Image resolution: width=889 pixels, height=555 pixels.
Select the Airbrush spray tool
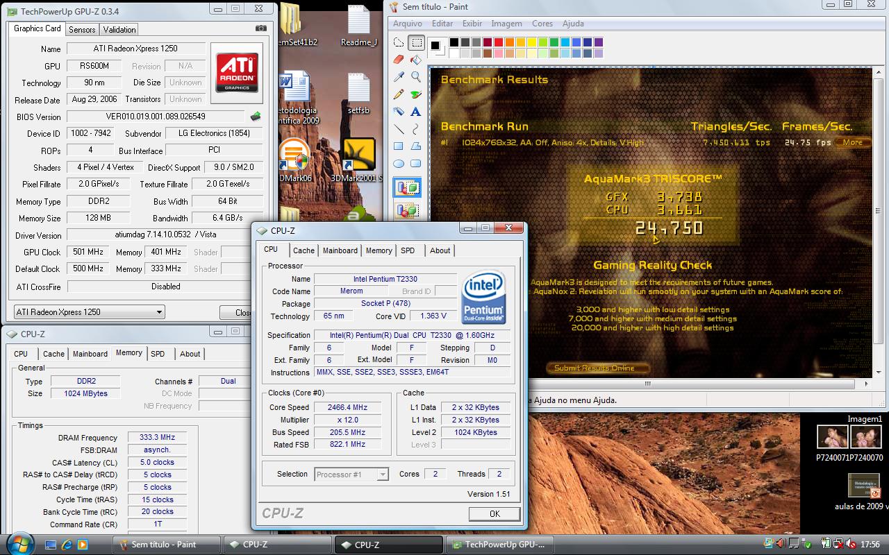tap(399, 111)
